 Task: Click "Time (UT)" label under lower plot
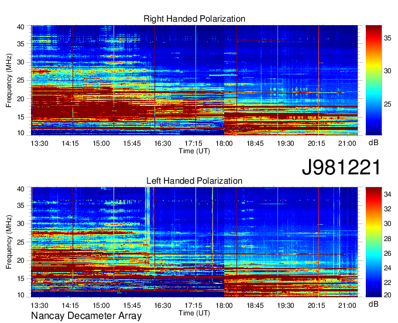tap(194, 313)
